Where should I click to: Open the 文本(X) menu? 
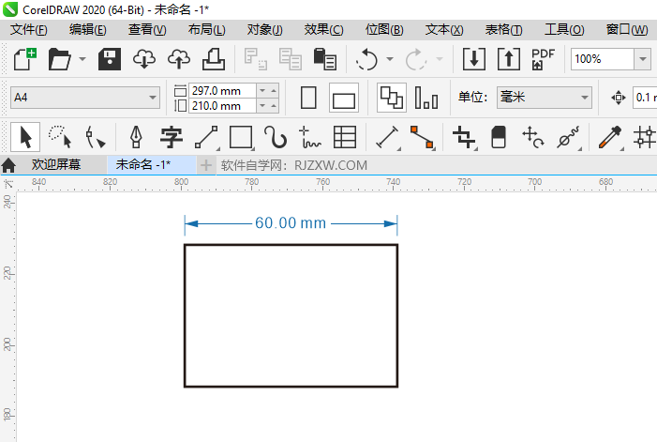(444, 30)
